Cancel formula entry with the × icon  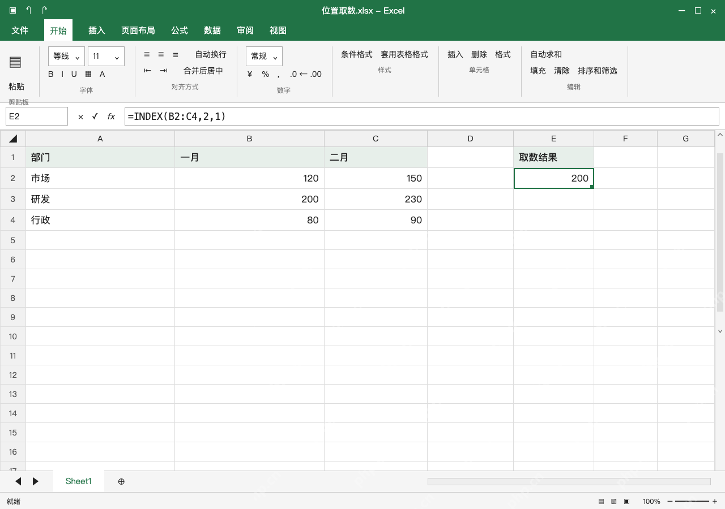point(80,117)
